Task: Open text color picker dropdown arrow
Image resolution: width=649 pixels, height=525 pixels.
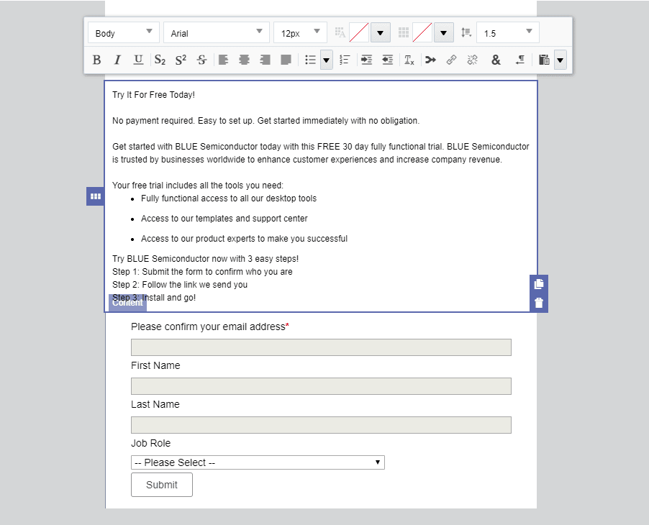Action: (x=380, y=32)
